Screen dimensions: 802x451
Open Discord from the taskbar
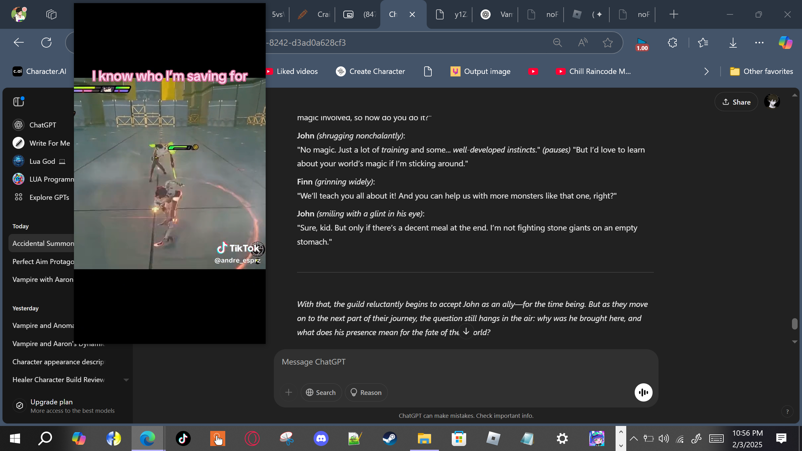coord(321,438)
